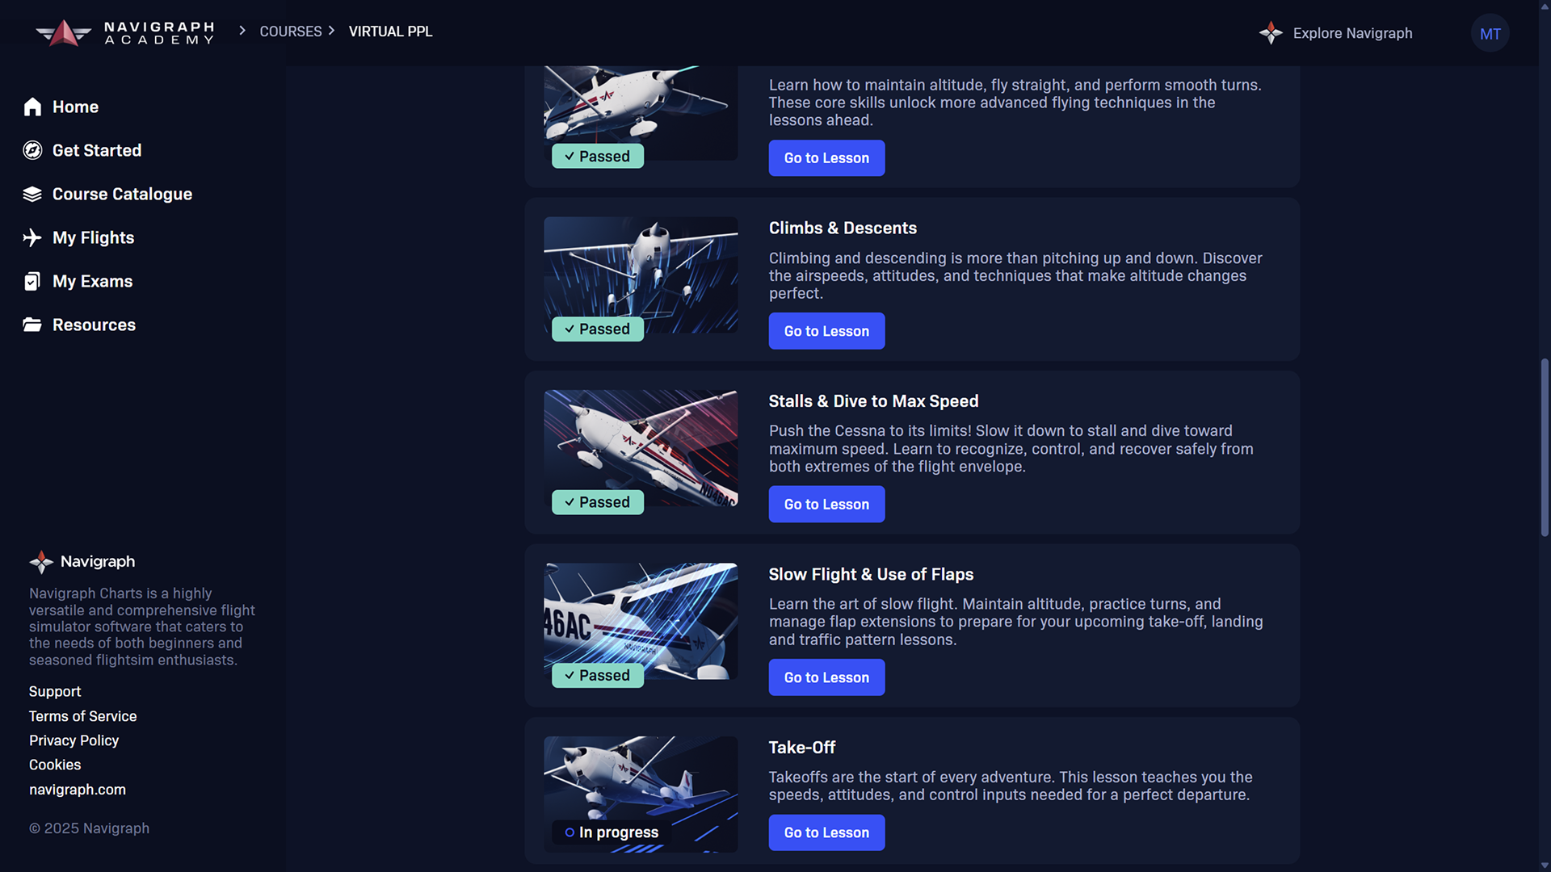The height and width of the screenshot is (872, 1551).
Task: Click the Explore Navigraph compass star icon
Action: (1271, 33)
